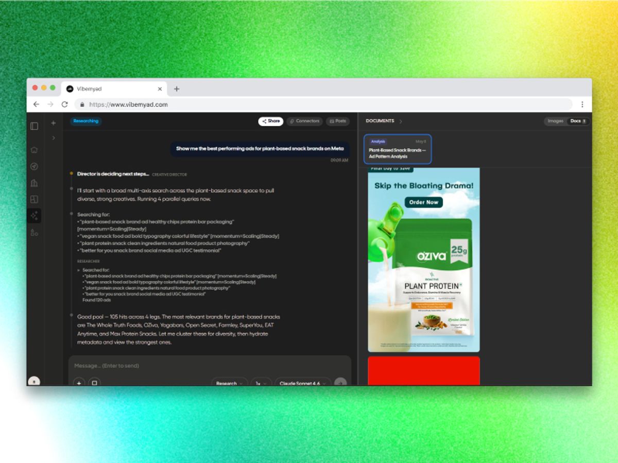
Task: Click the Order Now button in ad
Action: pos(424,202)
